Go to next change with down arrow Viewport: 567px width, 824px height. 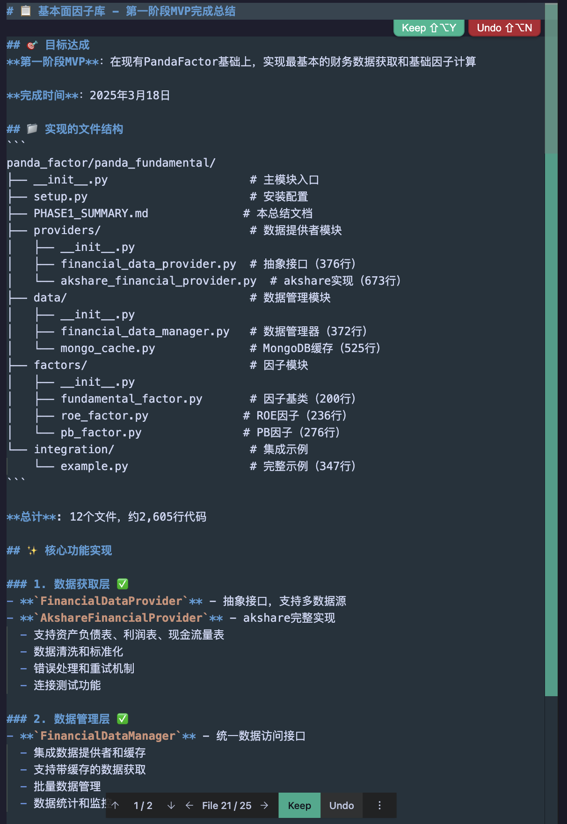171,805
